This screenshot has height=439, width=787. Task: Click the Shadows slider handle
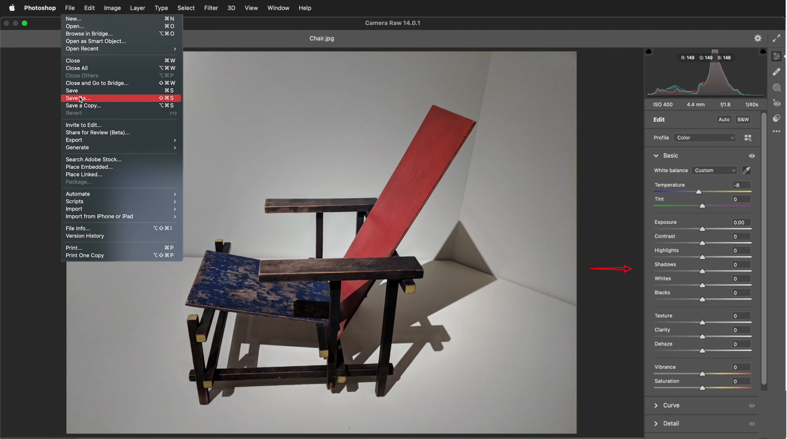click(702, 272)
